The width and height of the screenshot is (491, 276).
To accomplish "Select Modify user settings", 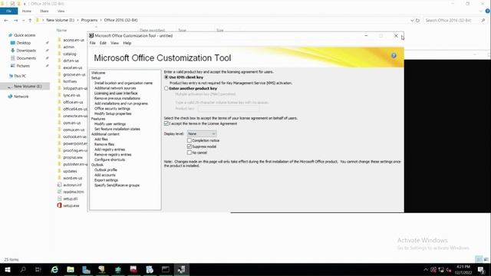I will click(x=110, y=124).
